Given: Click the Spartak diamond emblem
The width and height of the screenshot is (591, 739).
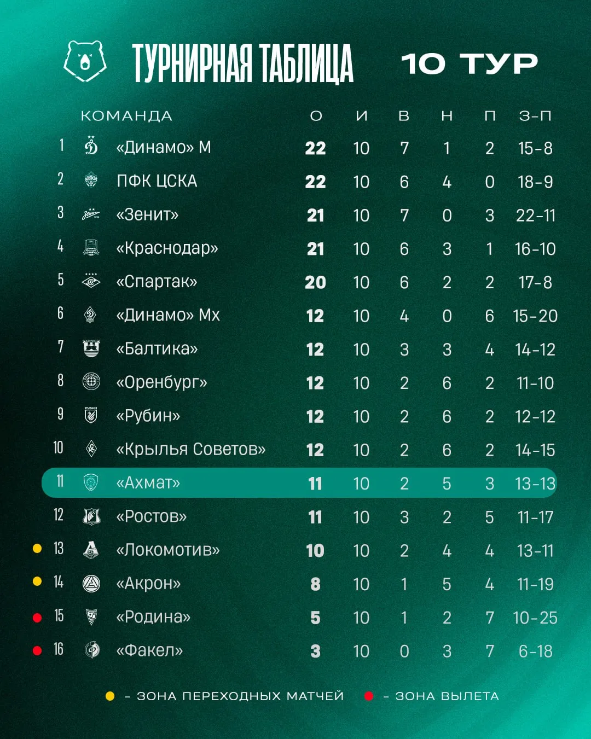Looking at the screenshot, I should click(91, 281).
